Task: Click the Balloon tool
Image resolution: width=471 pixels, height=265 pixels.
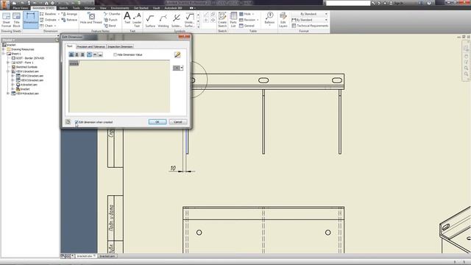Action: coord(269,18)
